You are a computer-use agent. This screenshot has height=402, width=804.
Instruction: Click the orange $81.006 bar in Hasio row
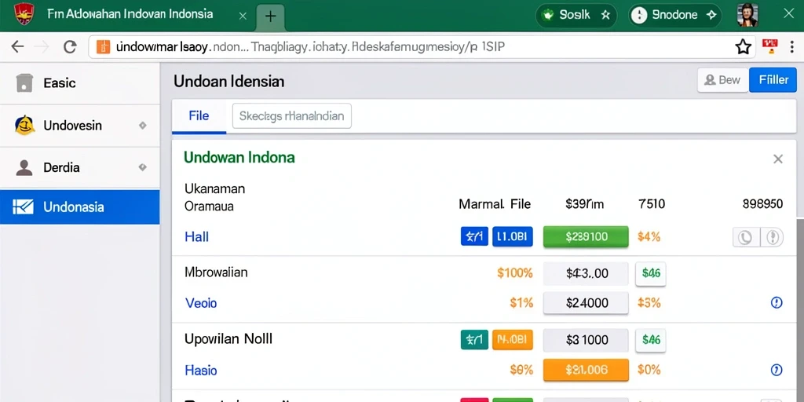point(586,370)
